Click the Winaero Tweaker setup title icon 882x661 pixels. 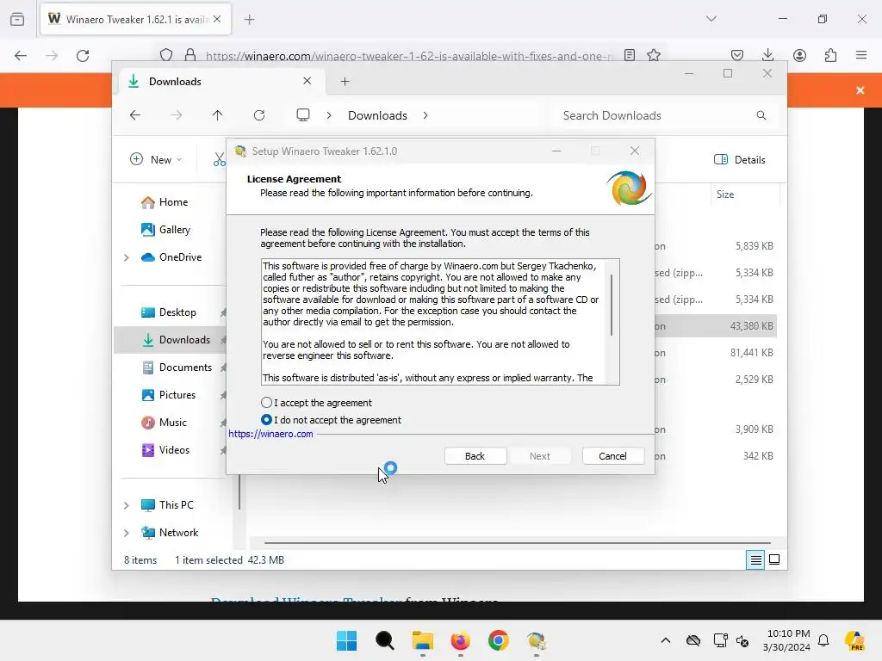click(241, 151)
